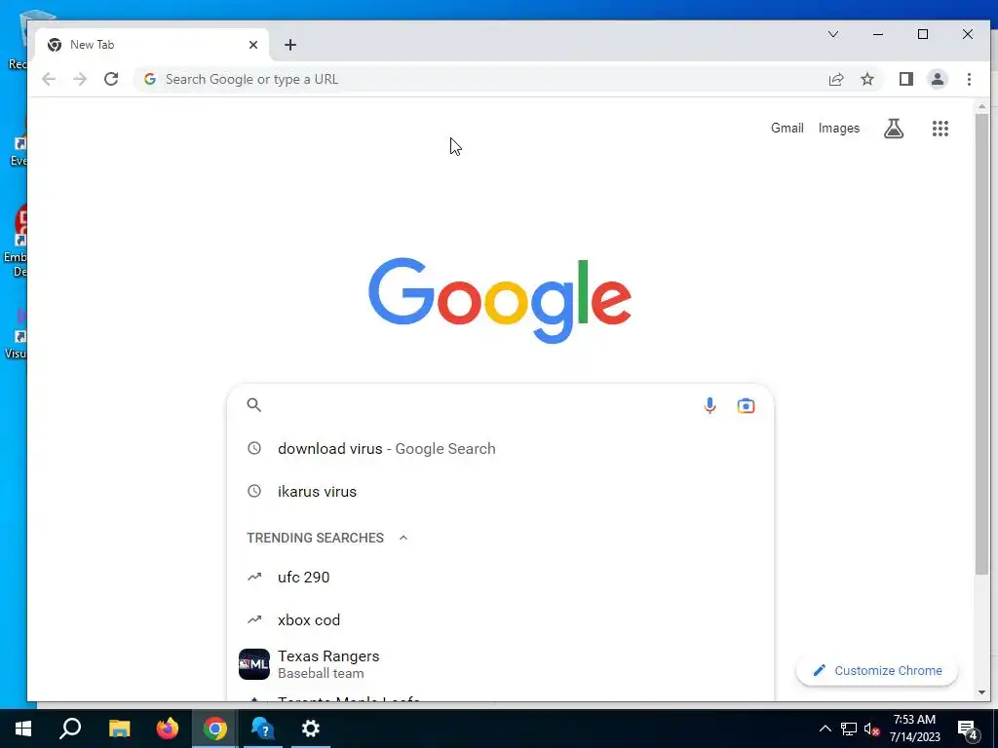Launch Firefox from the taskbar
This screenshot has height=748, width=998.
point(168,729)
